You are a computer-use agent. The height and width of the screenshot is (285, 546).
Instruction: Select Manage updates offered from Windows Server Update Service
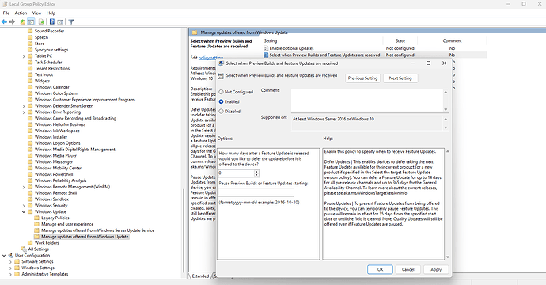[98, 230]
